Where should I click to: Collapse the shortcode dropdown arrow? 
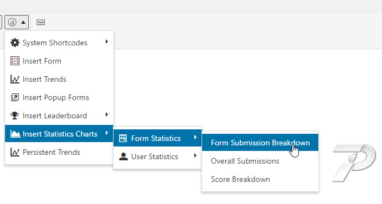point(23,22)
